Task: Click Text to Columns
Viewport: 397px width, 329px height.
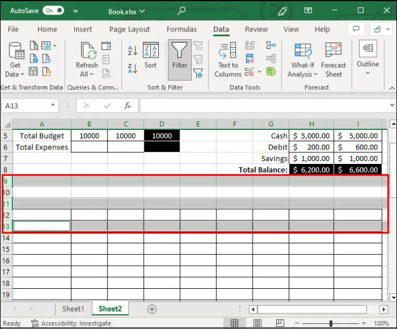Action: [x=228, y=60]
